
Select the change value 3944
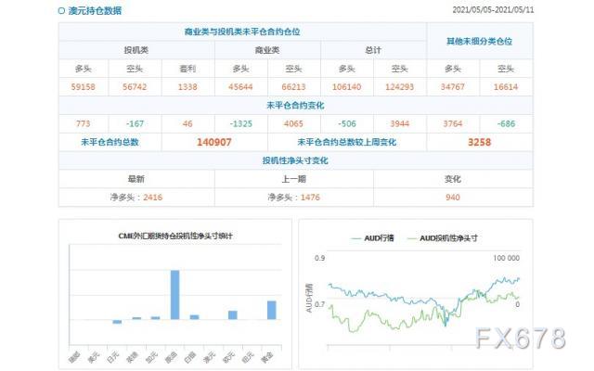tap(400, 123)
